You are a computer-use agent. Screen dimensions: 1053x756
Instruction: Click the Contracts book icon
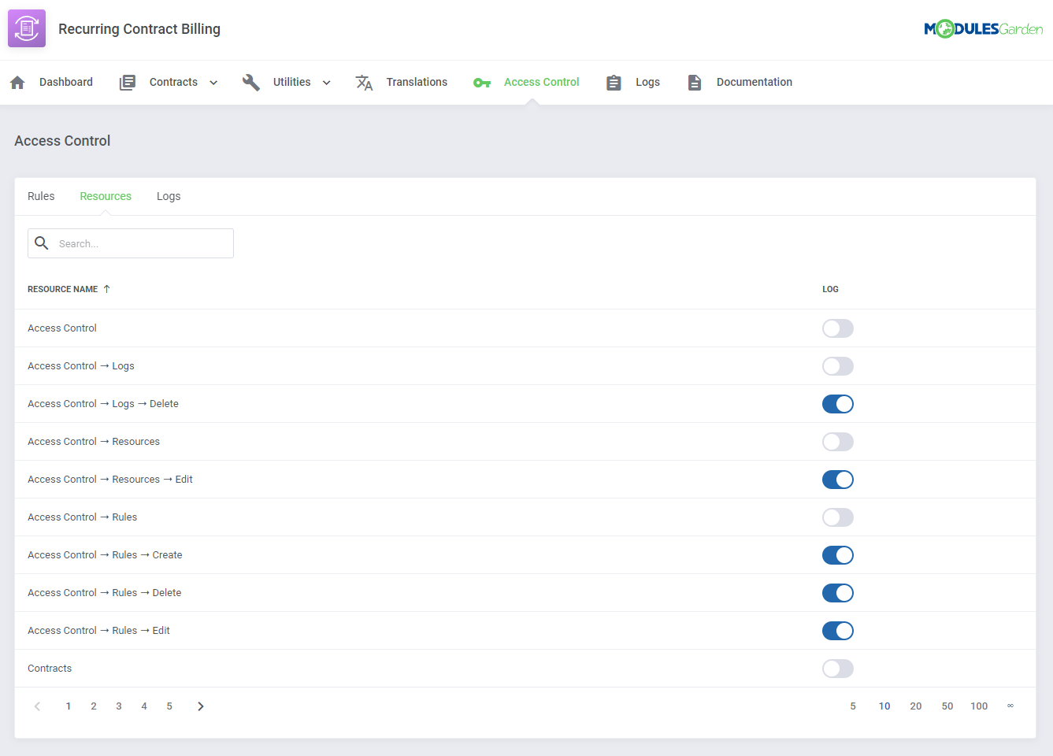(127, 81)
